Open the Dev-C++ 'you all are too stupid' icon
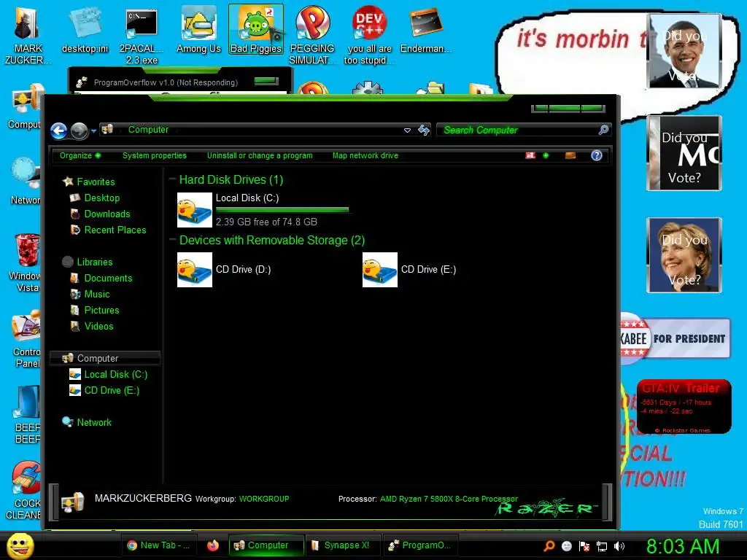Screen dimensions: 747x560 tap(369, 36)
